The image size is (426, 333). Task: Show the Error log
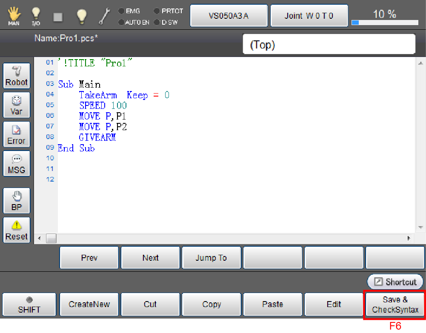click(17, 135)
